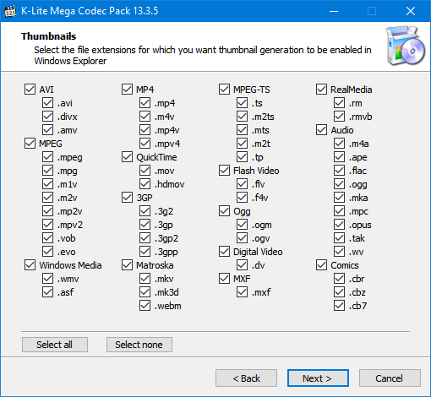
Task: Uncheck the Digital Video group checkbox
Action: (224, 252)
